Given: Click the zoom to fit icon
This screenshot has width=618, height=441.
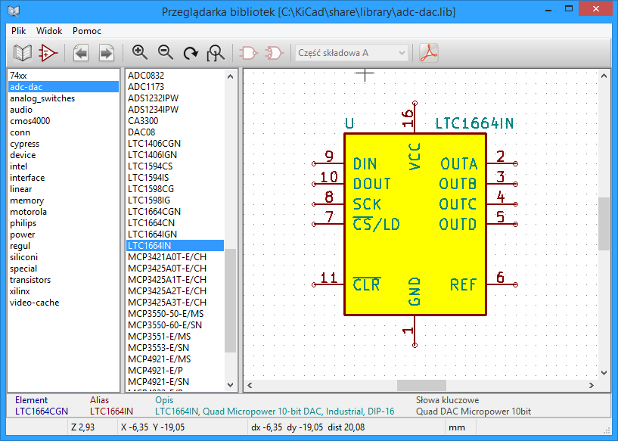Looking at the screenshot, I should (216, 53).
